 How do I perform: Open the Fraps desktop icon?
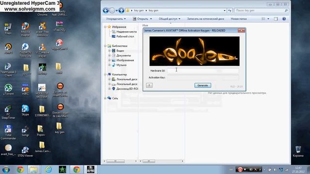(8, 29)
